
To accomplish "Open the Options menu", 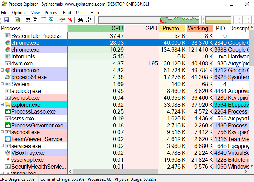I will (19, 13).
